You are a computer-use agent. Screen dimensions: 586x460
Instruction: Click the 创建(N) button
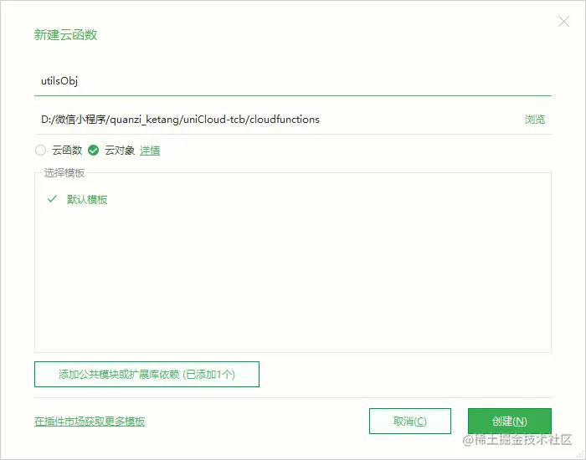tap(509, 422)
